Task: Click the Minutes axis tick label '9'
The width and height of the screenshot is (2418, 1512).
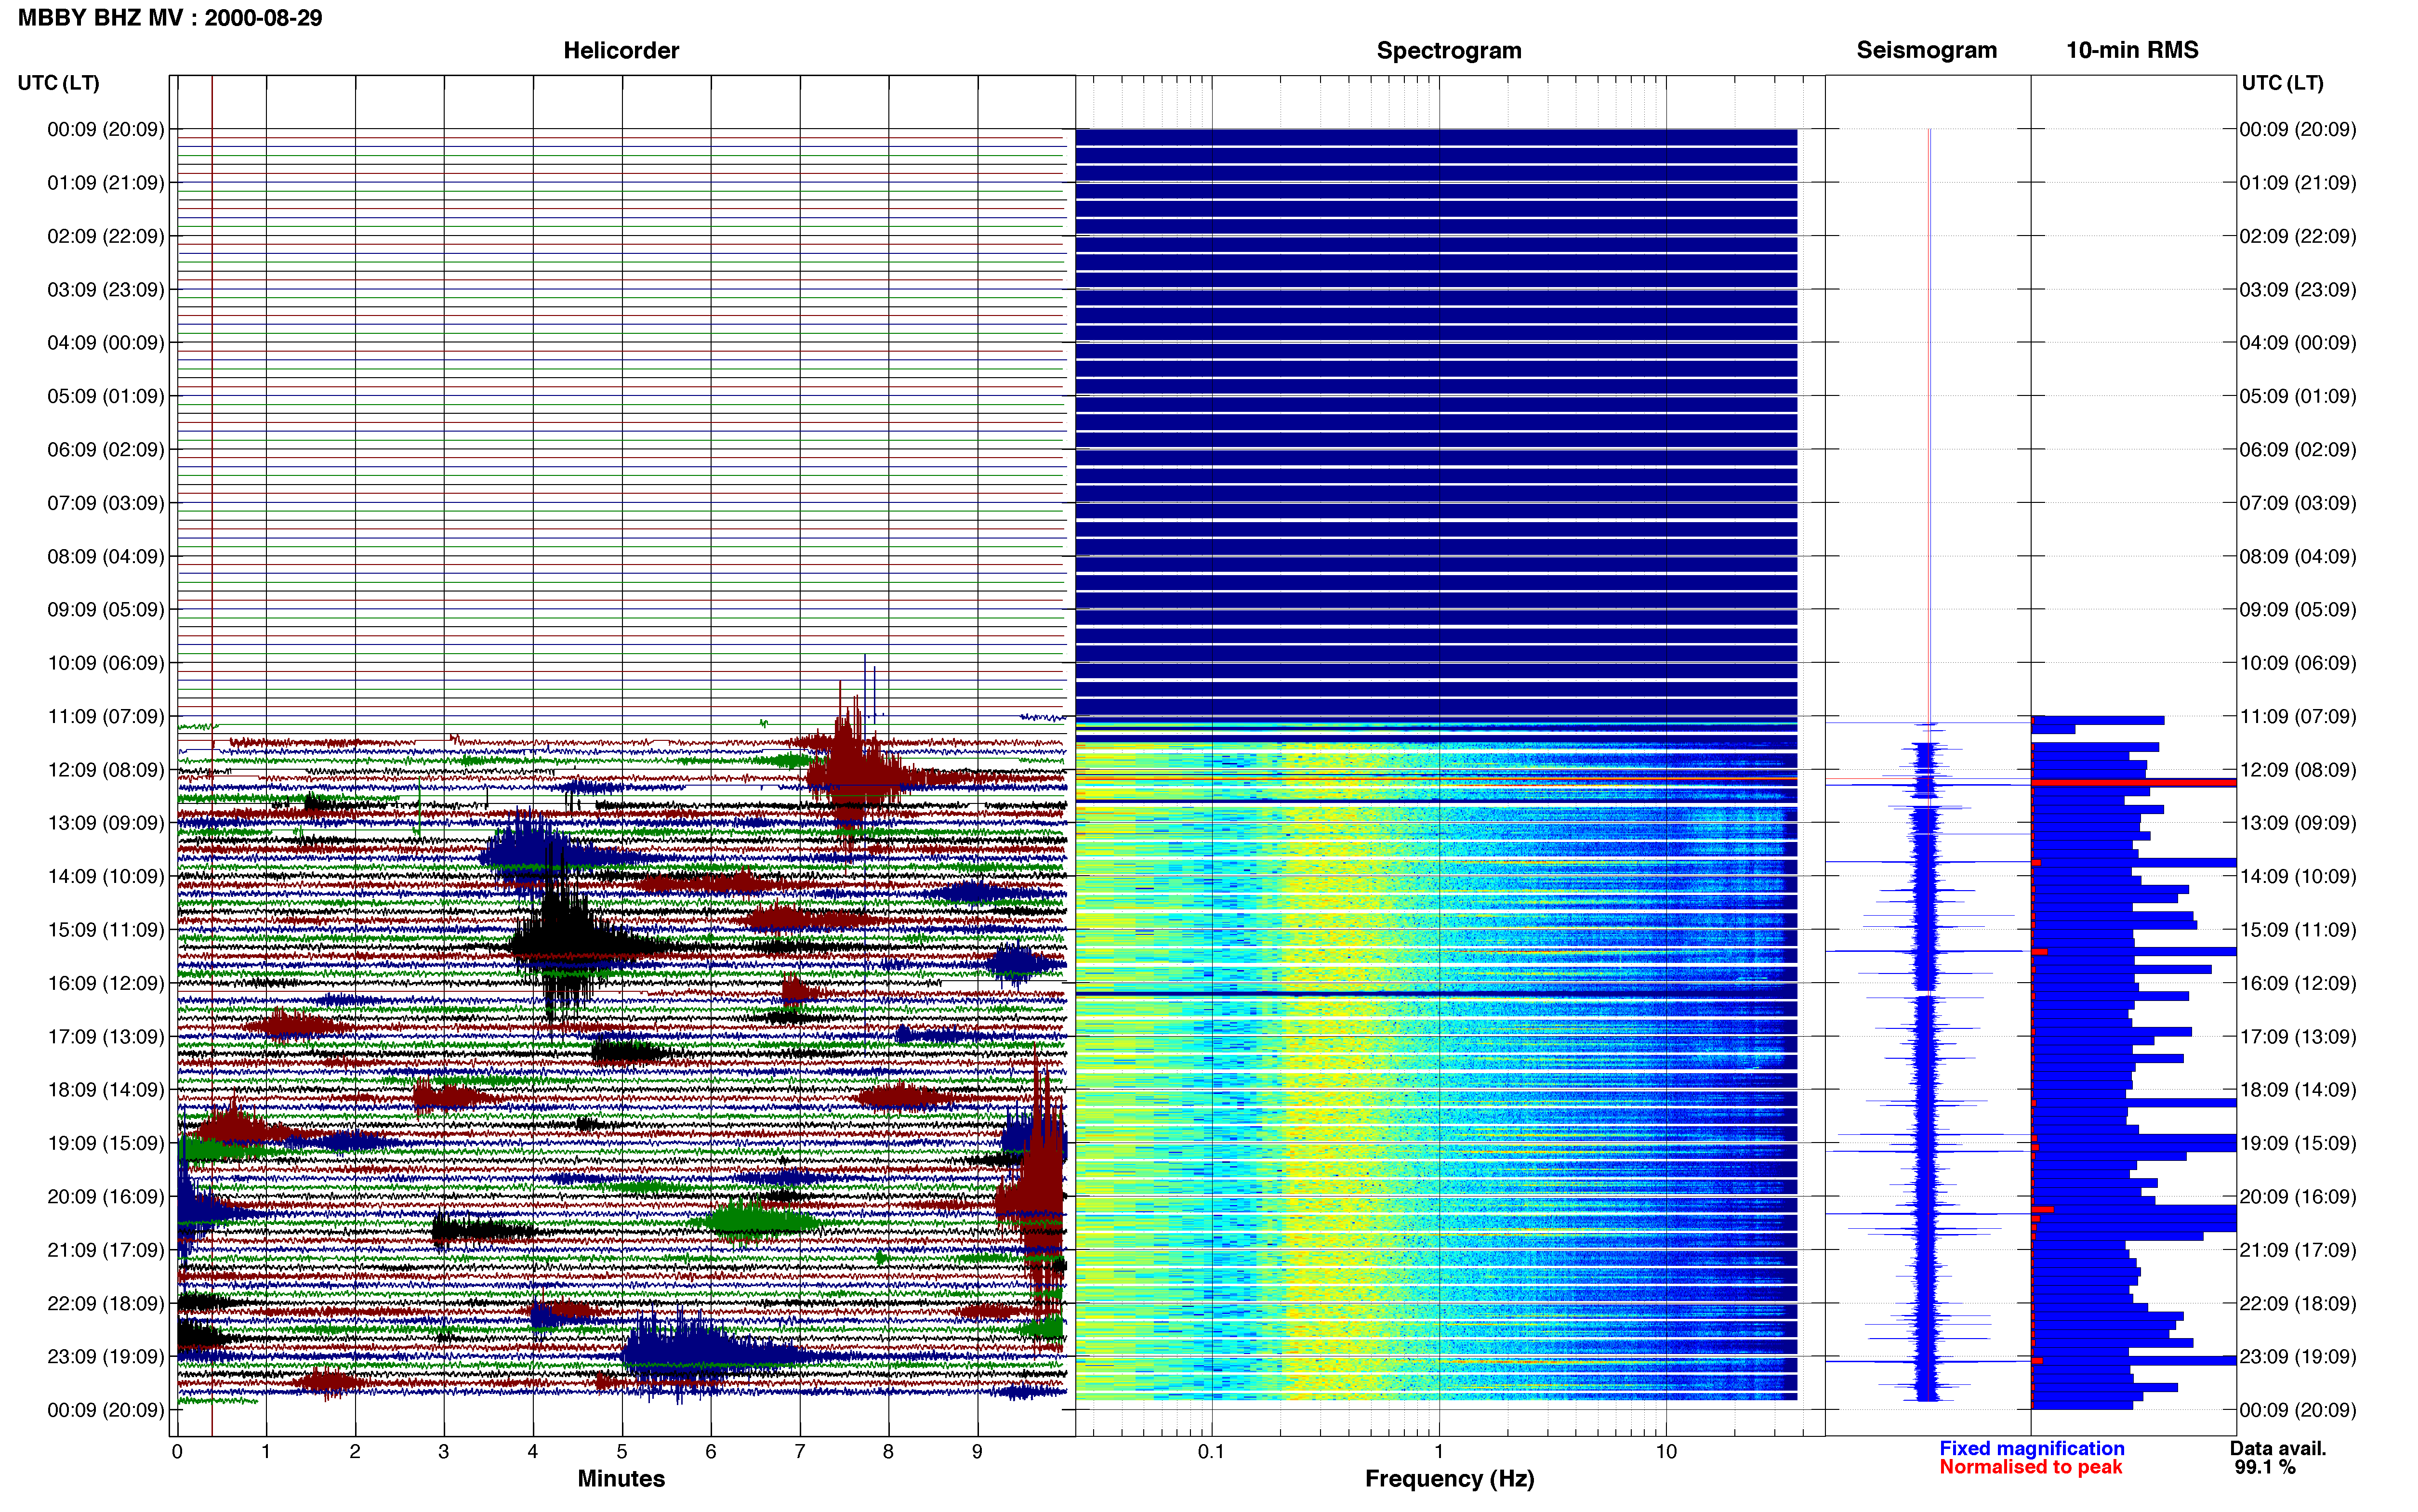Action: [x=977, y=1452]
